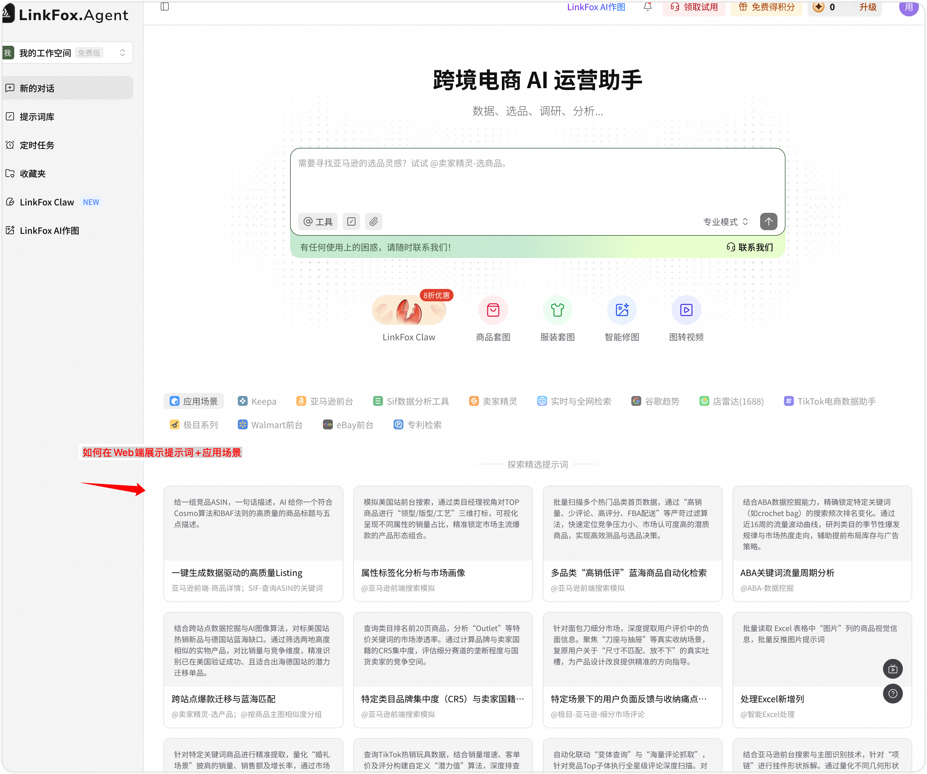Select the 卖家精灵 category tab
This screenshot has width=927, height=774.
[x=493, y=401]
